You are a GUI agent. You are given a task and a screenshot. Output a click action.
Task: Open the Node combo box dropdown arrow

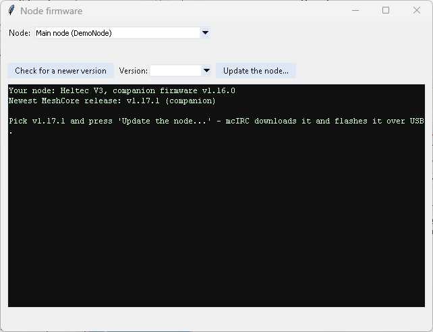click(205, 33)
